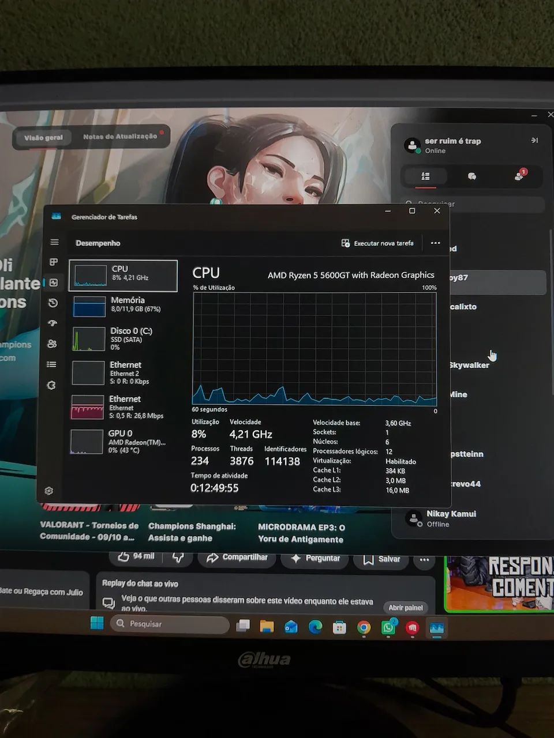Open the Services icon in sidebar
Viewport: 554px width, 738px height.
pyautogui.click(x=51, y=385)
